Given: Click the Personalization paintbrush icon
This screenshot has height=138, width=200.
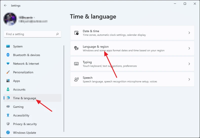Looking at the screenshot, I should coord(8,72).
